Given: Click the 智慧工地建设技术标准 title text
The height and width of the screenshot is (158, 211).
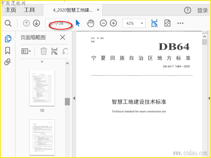Looking at the screenshot, I should click(x=139, y=102).
